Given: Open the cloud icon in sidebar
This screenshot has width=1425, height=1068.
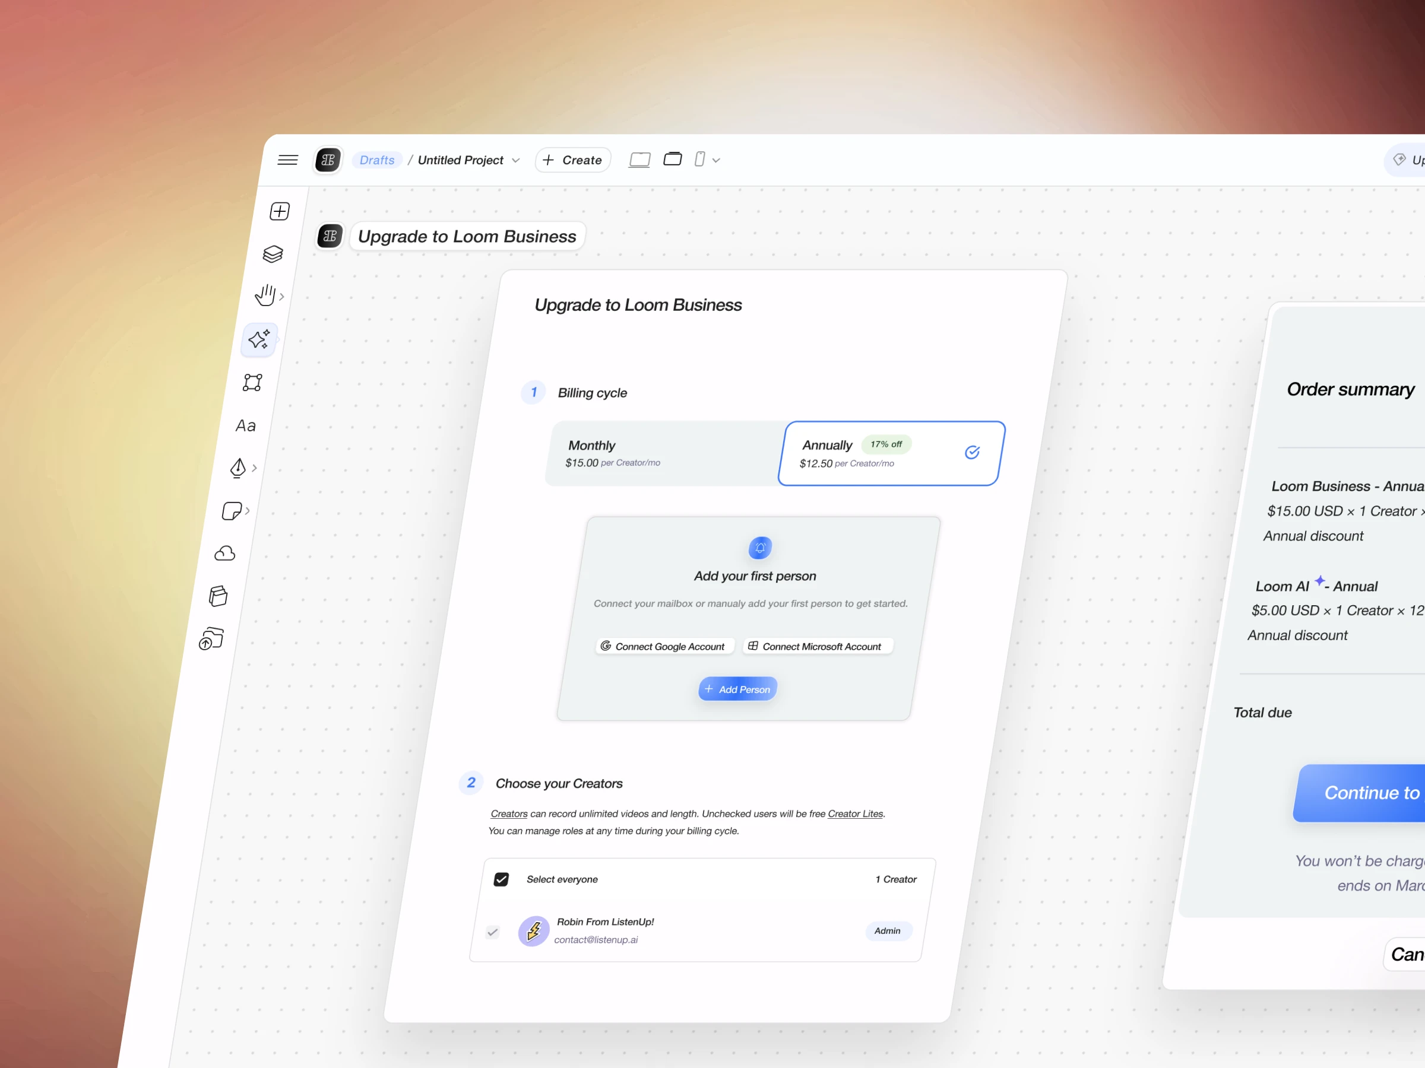Looking at the screenshot, I should [x=224, y=554].
